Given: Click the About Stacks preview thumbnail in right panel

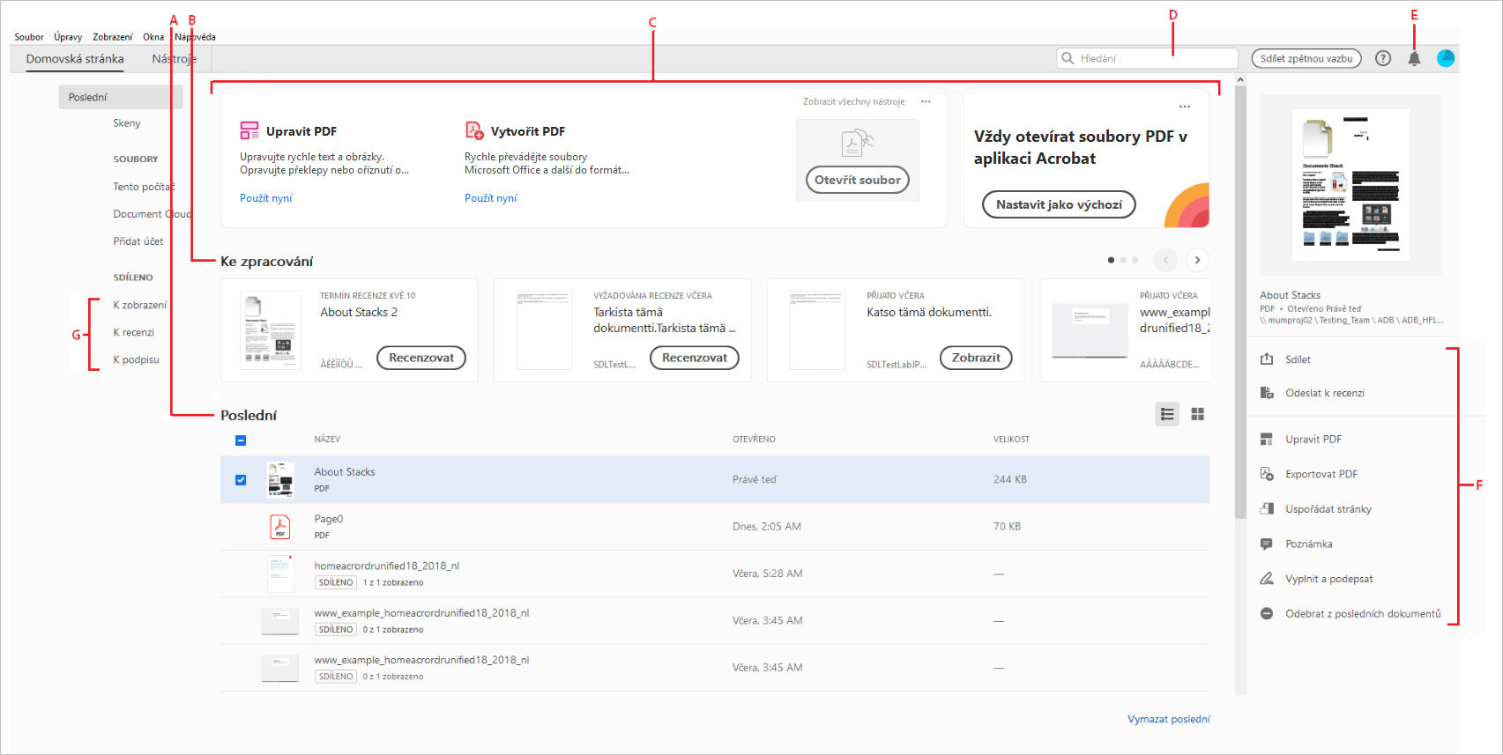Looking at the screenshot, I should coord(1350,185).
